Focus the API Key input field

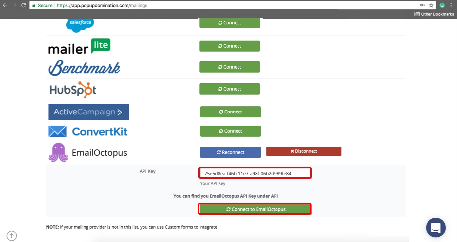(x=255, y=173)
